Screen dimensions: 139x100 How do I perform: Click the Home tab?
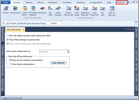6,2
